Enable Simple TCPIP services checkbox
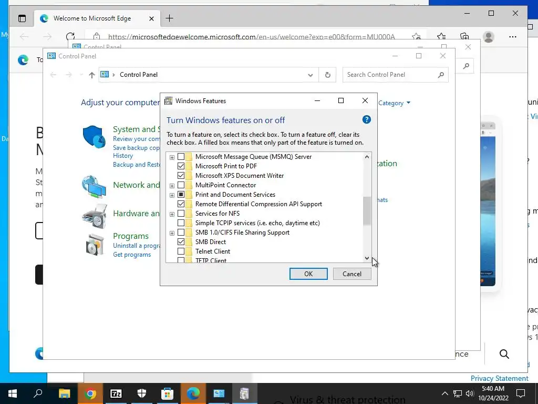 181,223
